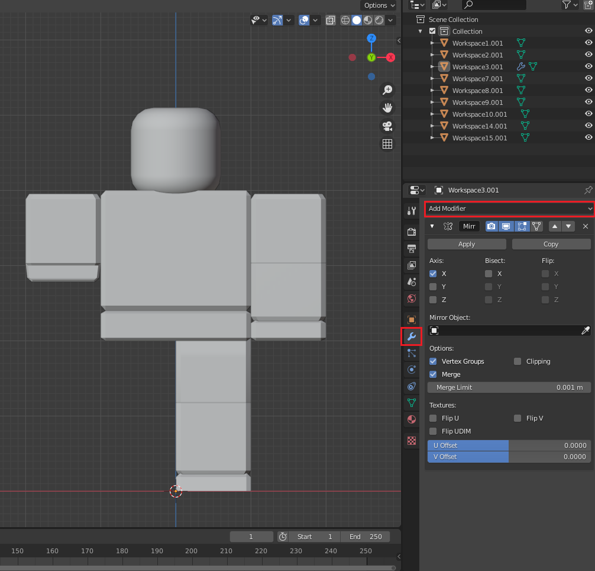
Task: Toggle mirror modifier render visibility camera icon
Action: coord(491,226)
